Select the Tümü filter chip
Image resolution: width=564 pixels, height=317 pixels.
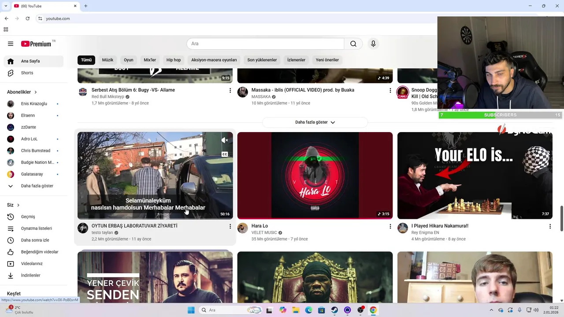(x=86, y=60)
